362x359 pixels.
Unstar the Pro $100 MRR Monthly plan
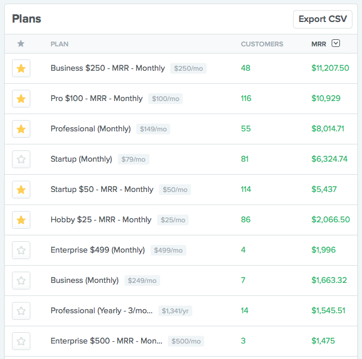(21, 99)
